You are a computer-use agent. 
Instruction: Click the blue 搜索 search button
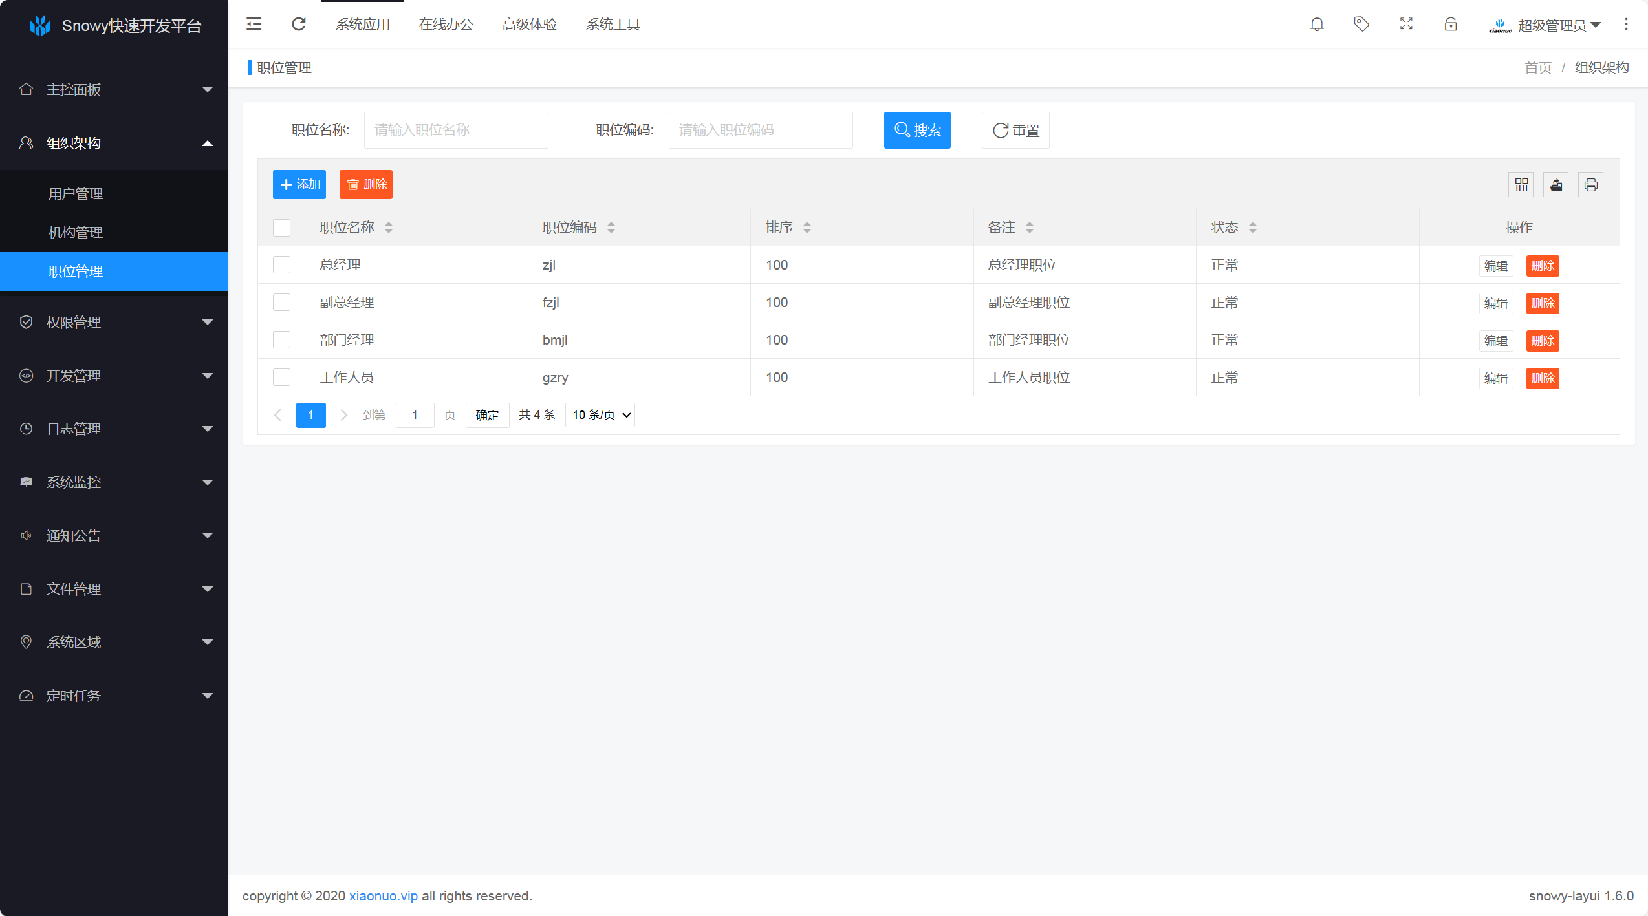pyautogui.click(x=917, y=131)
